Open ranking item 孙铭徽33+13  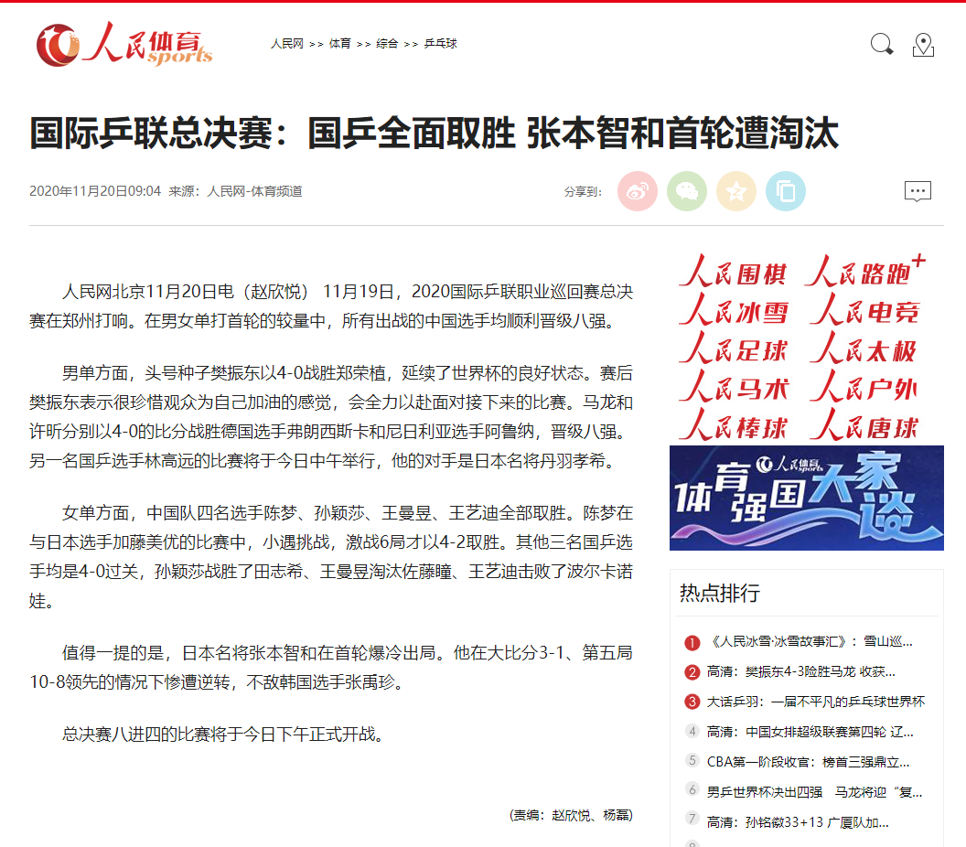click(x=797, y=822)
